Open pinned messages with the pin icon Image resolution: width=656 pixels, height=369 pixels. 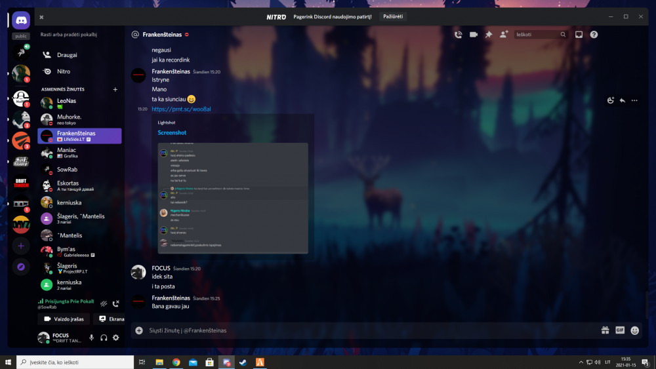pos(488,35)
